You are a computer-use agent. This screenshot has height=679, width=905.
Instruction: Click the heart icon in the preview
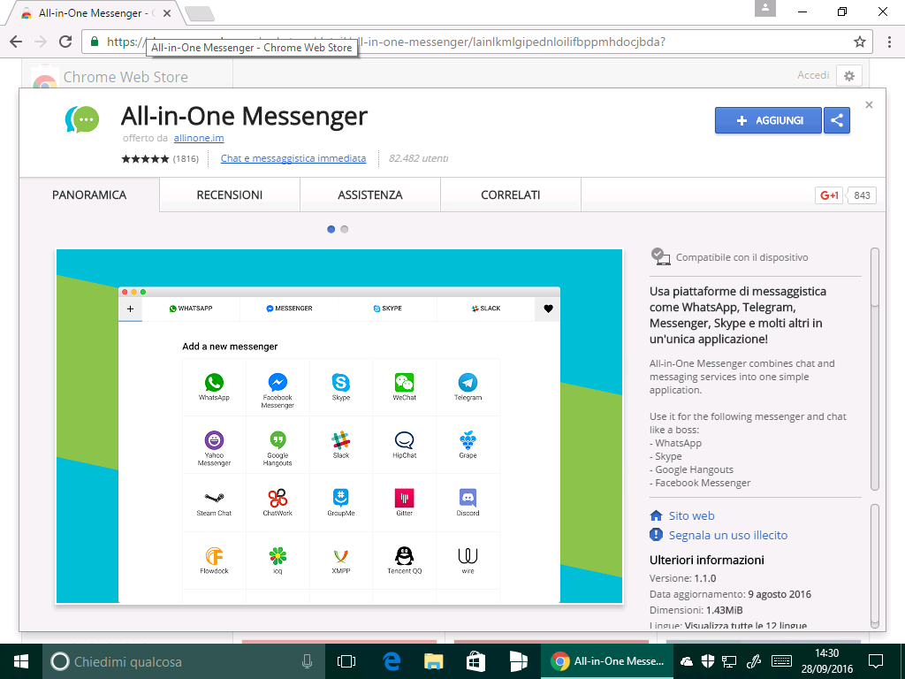548,309
